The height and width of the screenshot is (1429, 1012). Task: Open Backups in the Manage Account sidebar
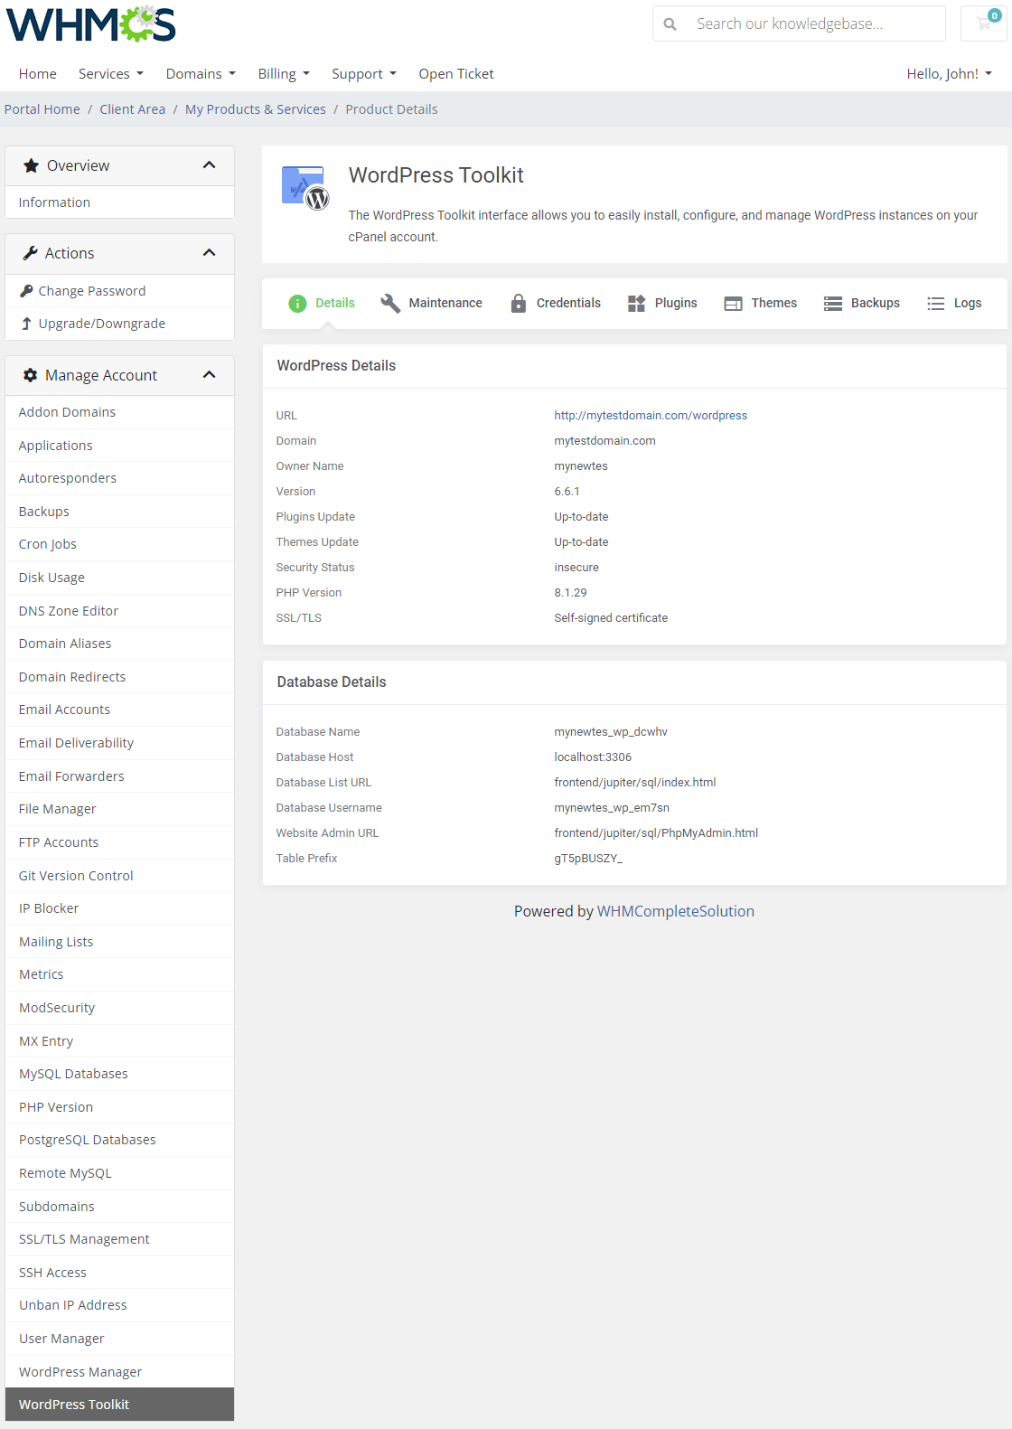pyautogui.click(x=119, y=512)
